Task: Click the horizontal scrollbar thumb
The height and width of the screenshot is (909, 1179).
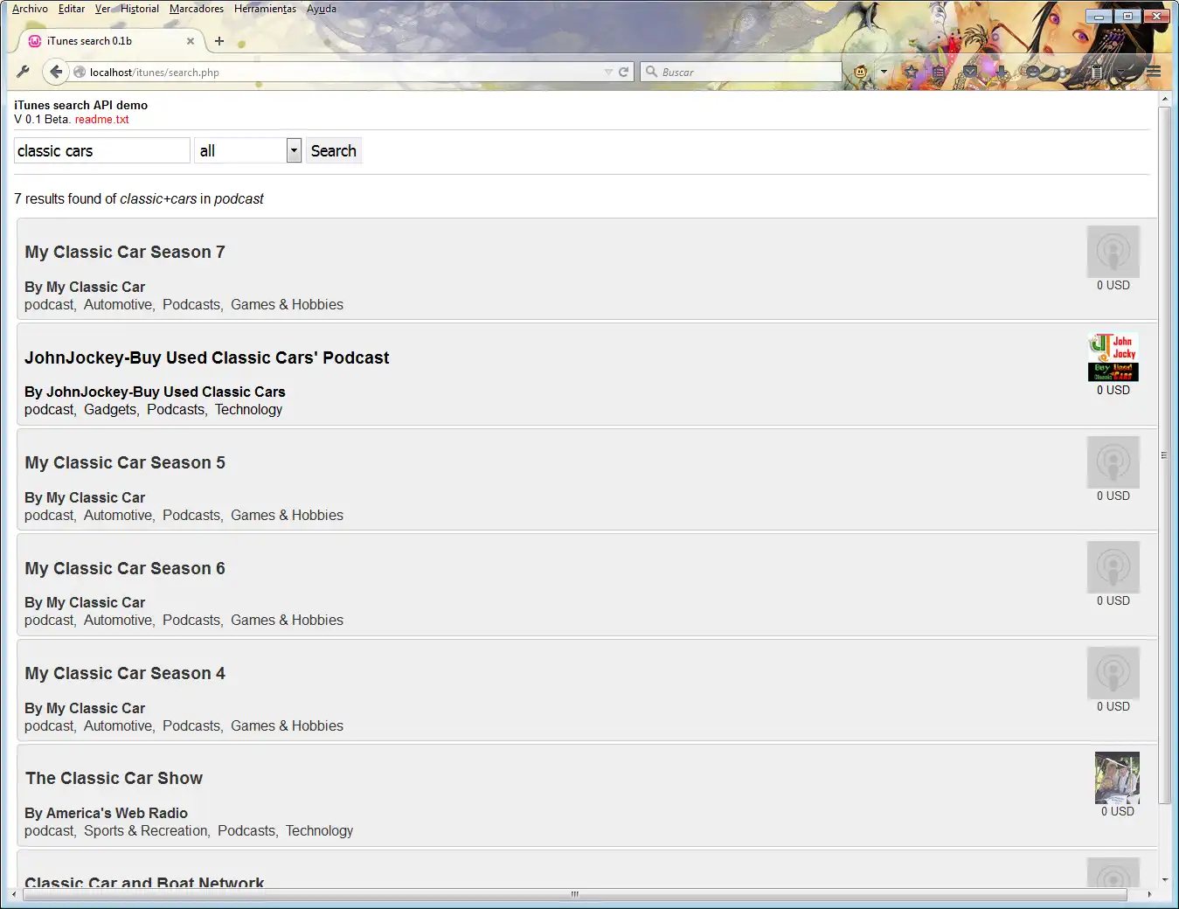Action: coord(574,894)
